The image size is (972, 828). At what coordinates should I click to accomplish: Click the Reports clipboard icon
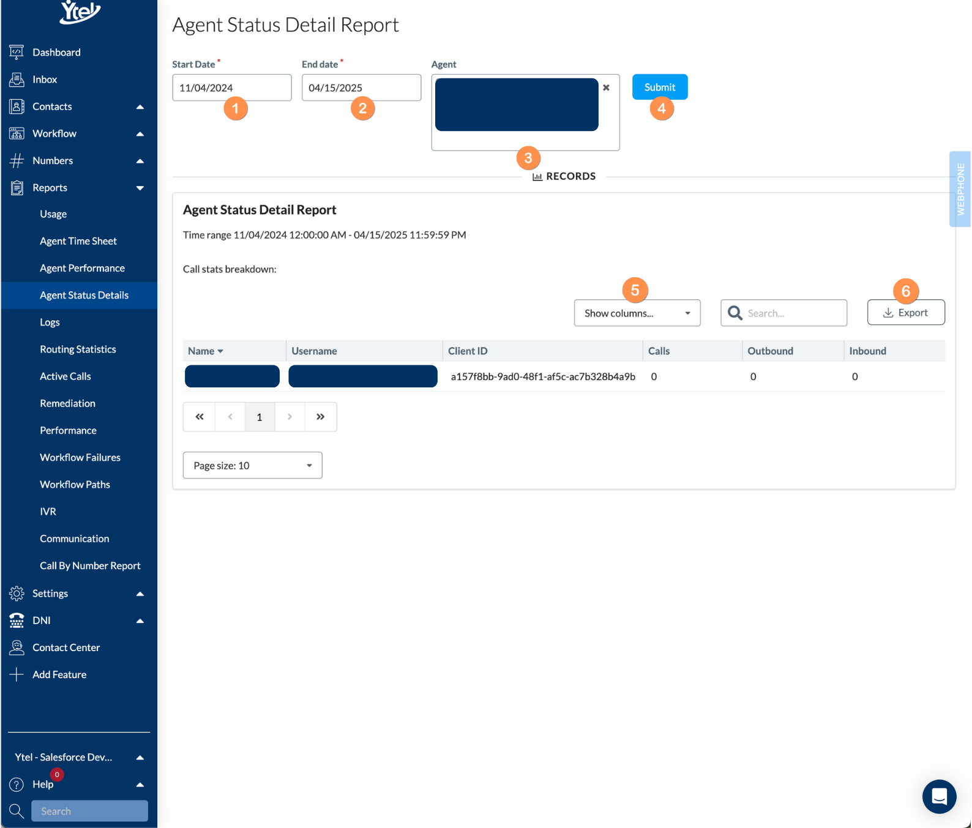tap(17, 187)
